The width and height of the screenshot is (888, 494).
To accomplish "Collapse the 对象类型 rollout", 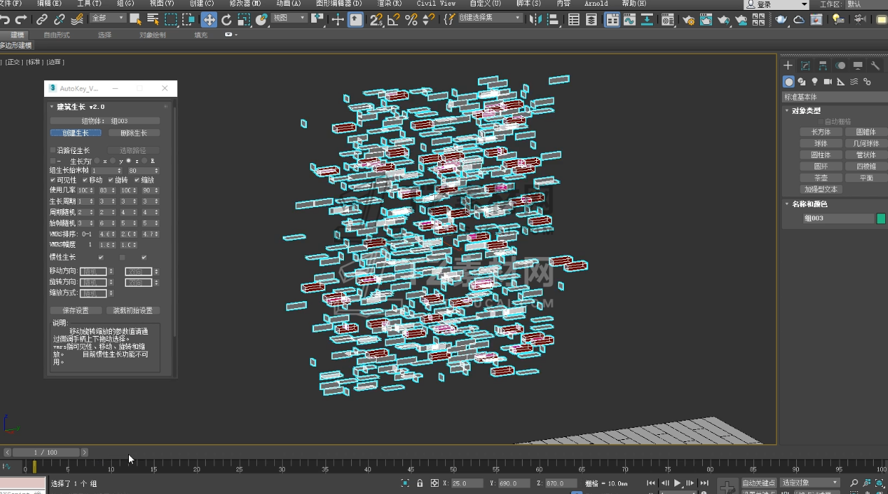I will pyautogui.click(x=805, y=110).
